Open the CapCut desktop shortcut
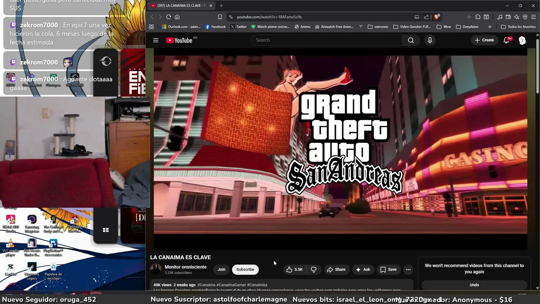 tap(11, 269)
